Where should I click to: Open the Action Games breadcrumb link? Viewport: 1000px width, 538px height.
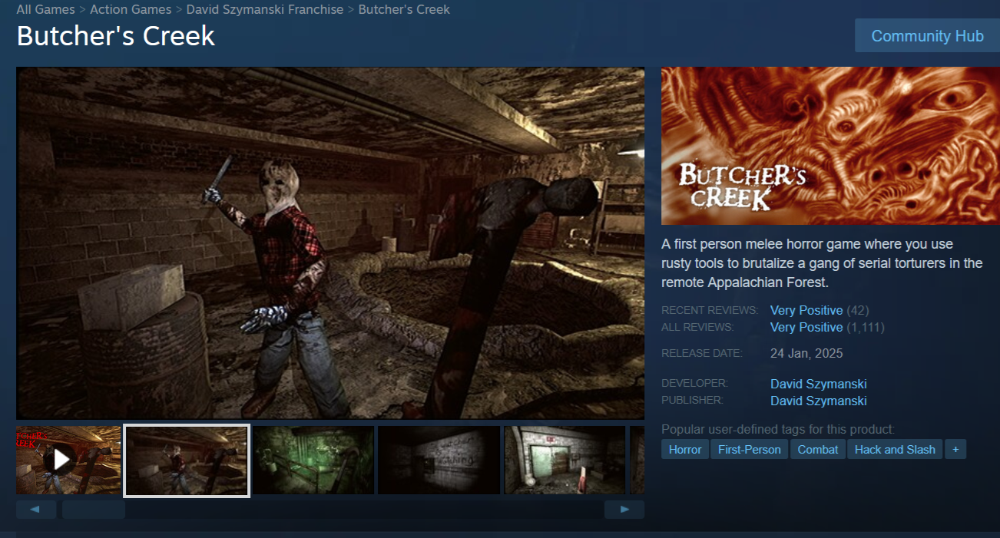click(x=131, y=10)
